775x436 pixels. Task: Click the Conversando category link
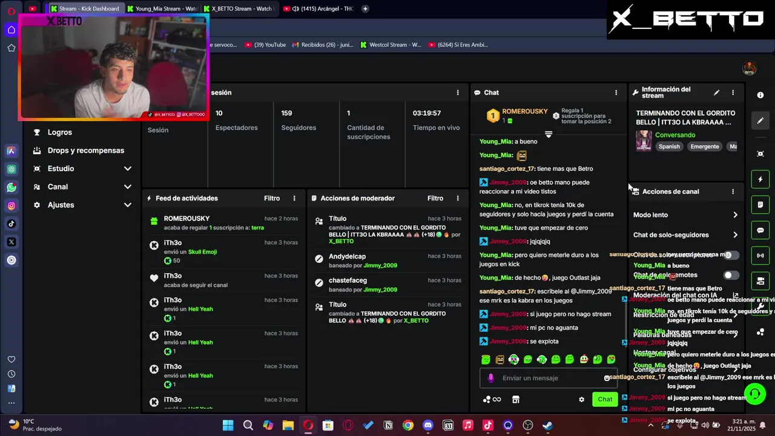coord(675,135)
